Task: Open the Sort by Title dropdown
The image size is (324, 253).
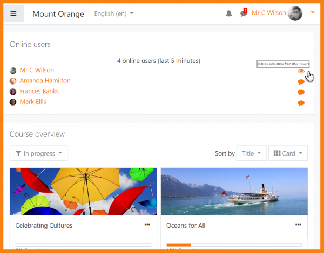Action: pos(251,153)
